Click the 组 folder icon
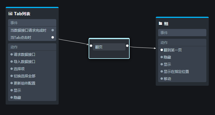215x115 pixels. coord(161,23)
